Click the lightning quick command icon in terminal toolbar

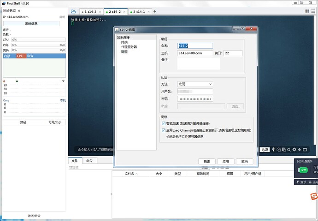pyautogui.click(x=273, y=150)
